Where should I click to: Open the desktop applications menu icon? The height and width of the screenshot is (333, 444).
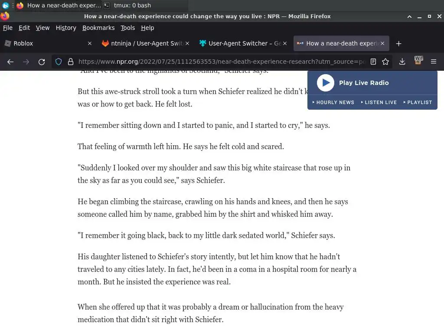[5, 5]
